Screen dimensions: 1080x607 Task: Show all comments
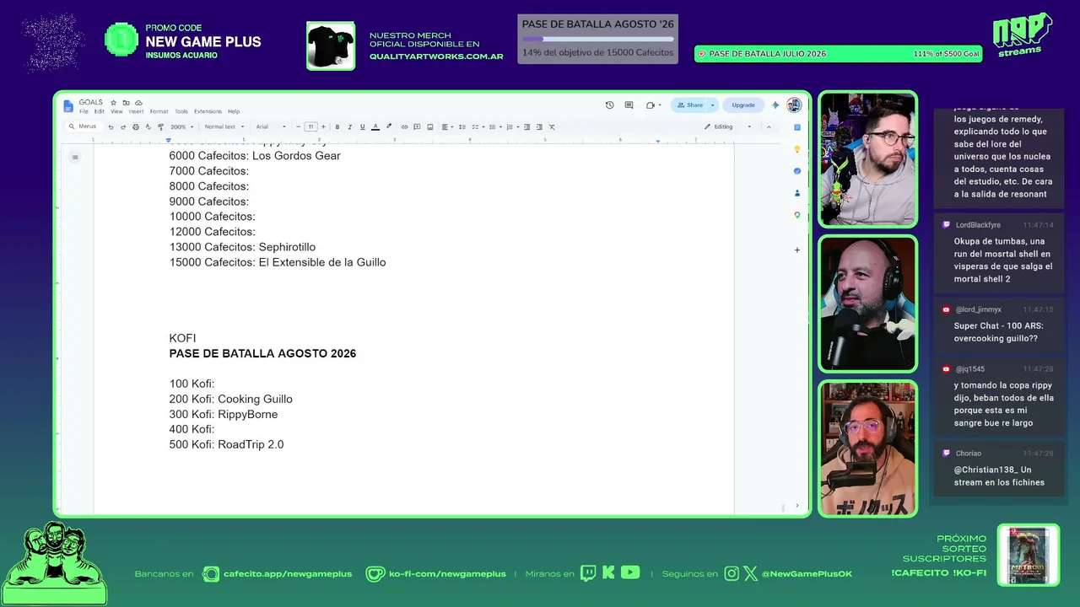pyautogui.click(x=629, y=105)
